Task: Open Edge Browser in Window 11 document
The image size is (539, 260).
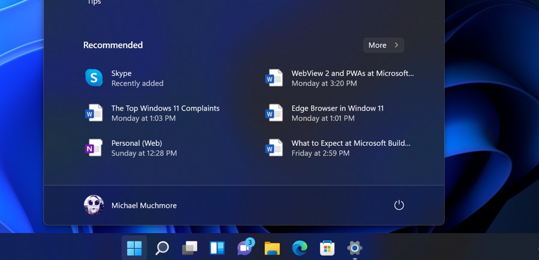Action: point(337,113)
